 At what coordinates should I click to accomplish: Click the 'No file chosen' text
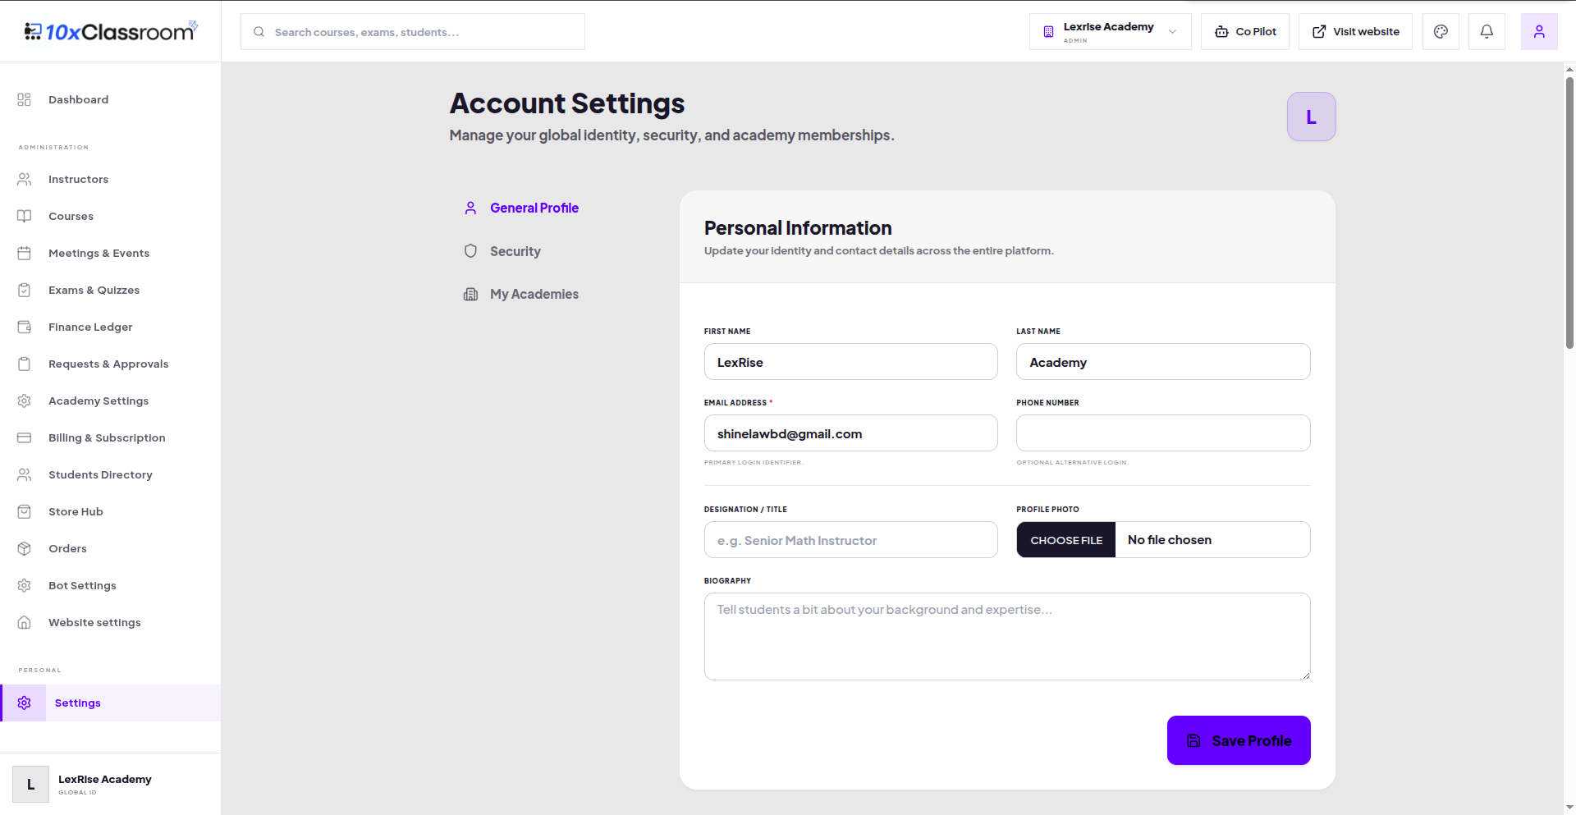pos(1170,540)
